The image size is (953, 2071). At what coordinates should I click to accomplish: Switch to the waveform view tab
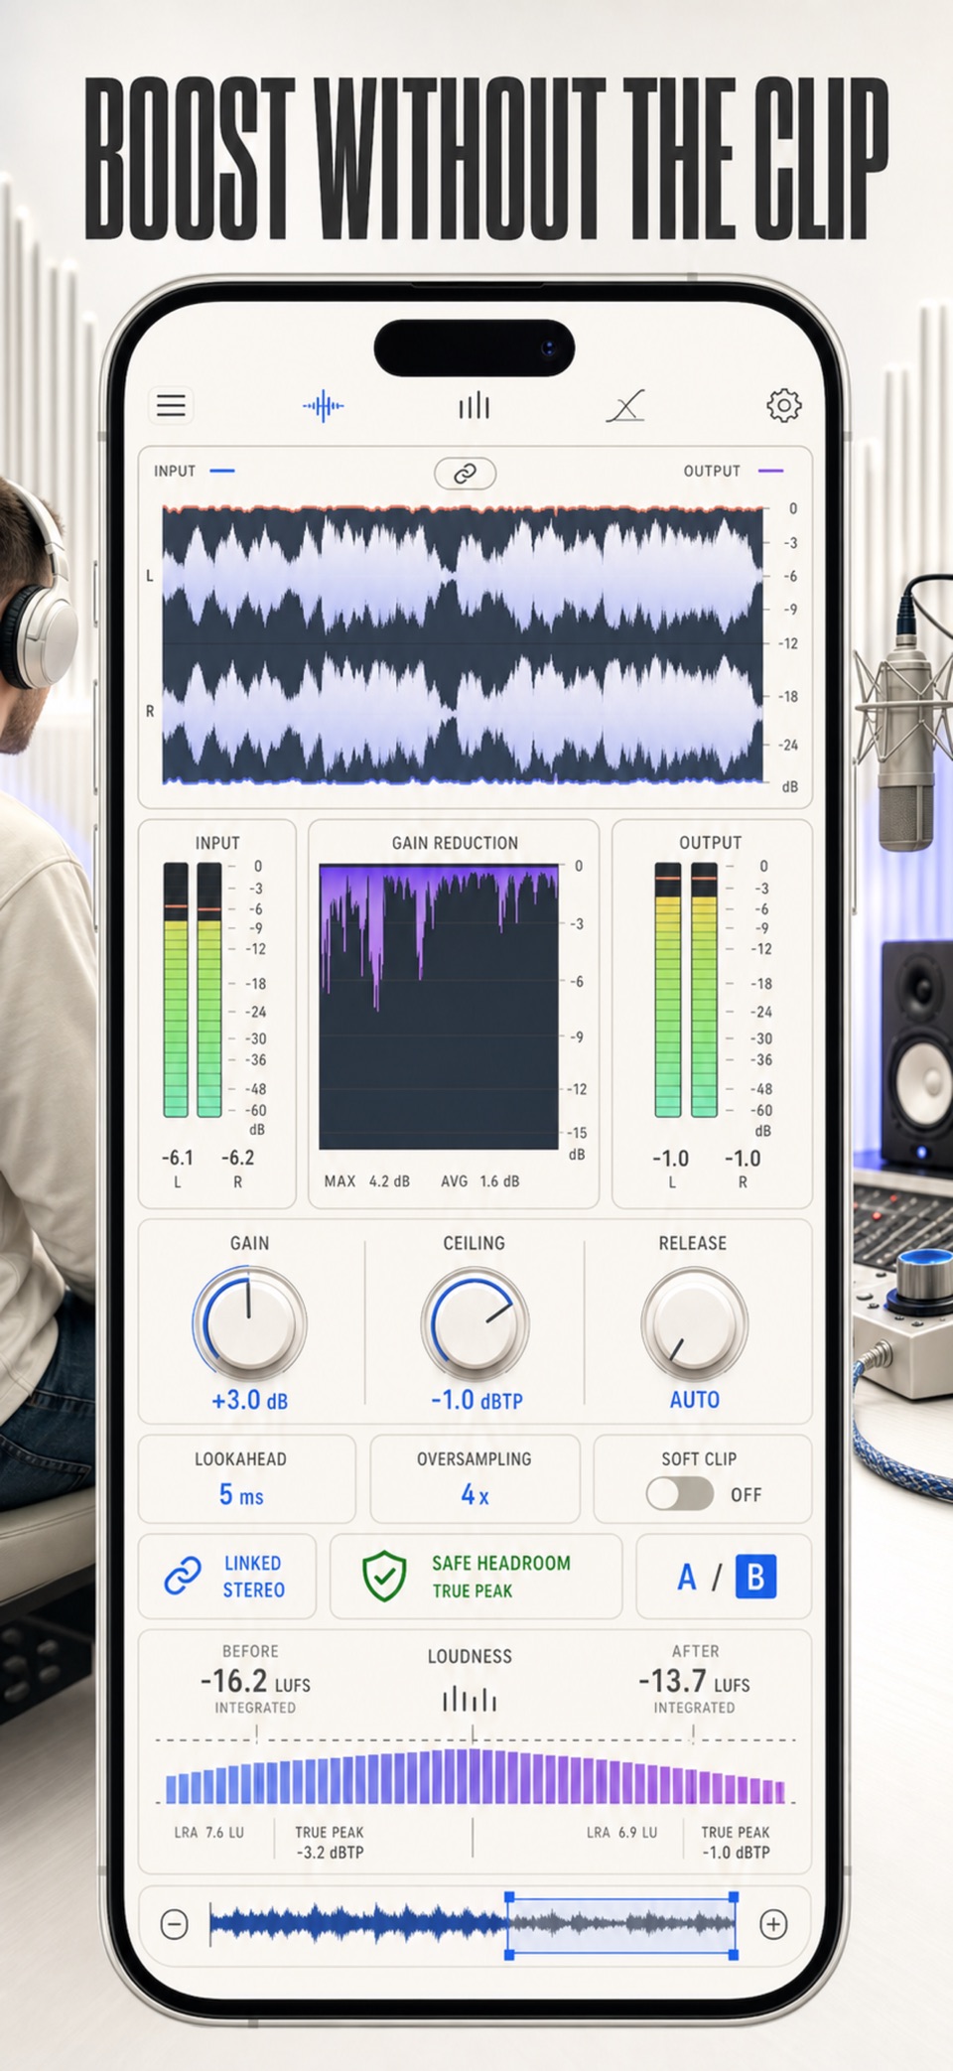pyautogui.click(x=324, y=405)
